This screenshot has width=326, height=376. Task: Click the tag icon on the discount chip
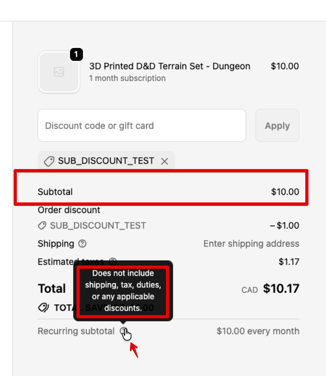coord(49,161)
